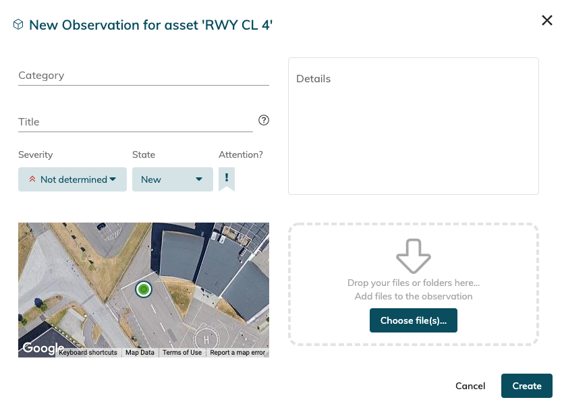Click the Create button
This screenshot has height=404, width=562.
pos(526,386)
